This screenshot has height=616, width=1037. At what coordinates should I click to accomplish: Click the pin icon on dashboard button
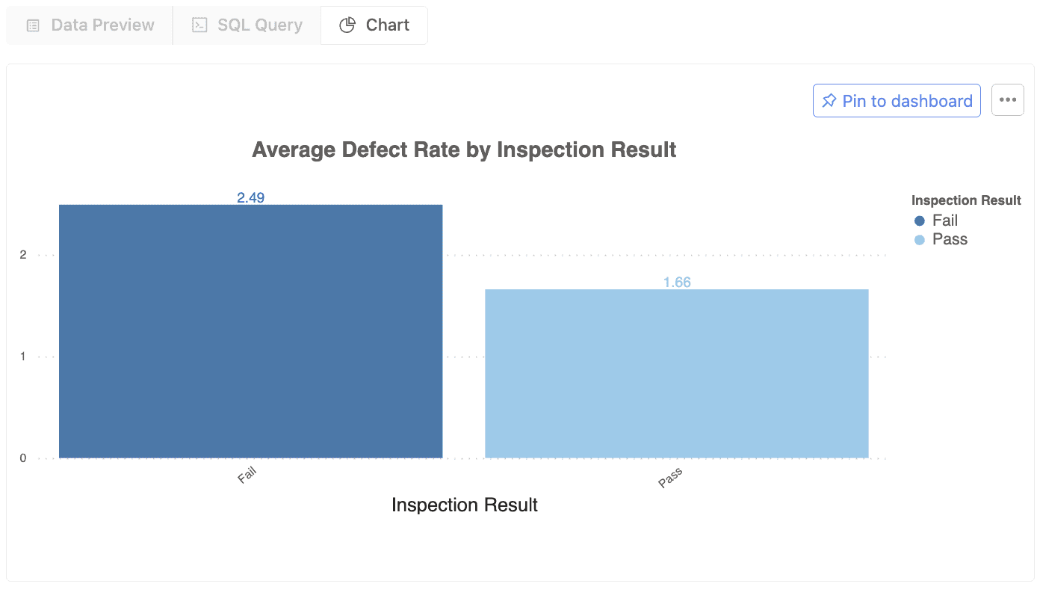coord(829,101)
